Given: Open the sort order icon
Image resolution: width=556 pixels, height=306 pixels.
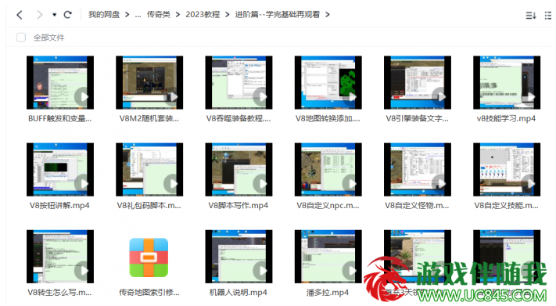Looking at the screenshot, I should 530,16.
